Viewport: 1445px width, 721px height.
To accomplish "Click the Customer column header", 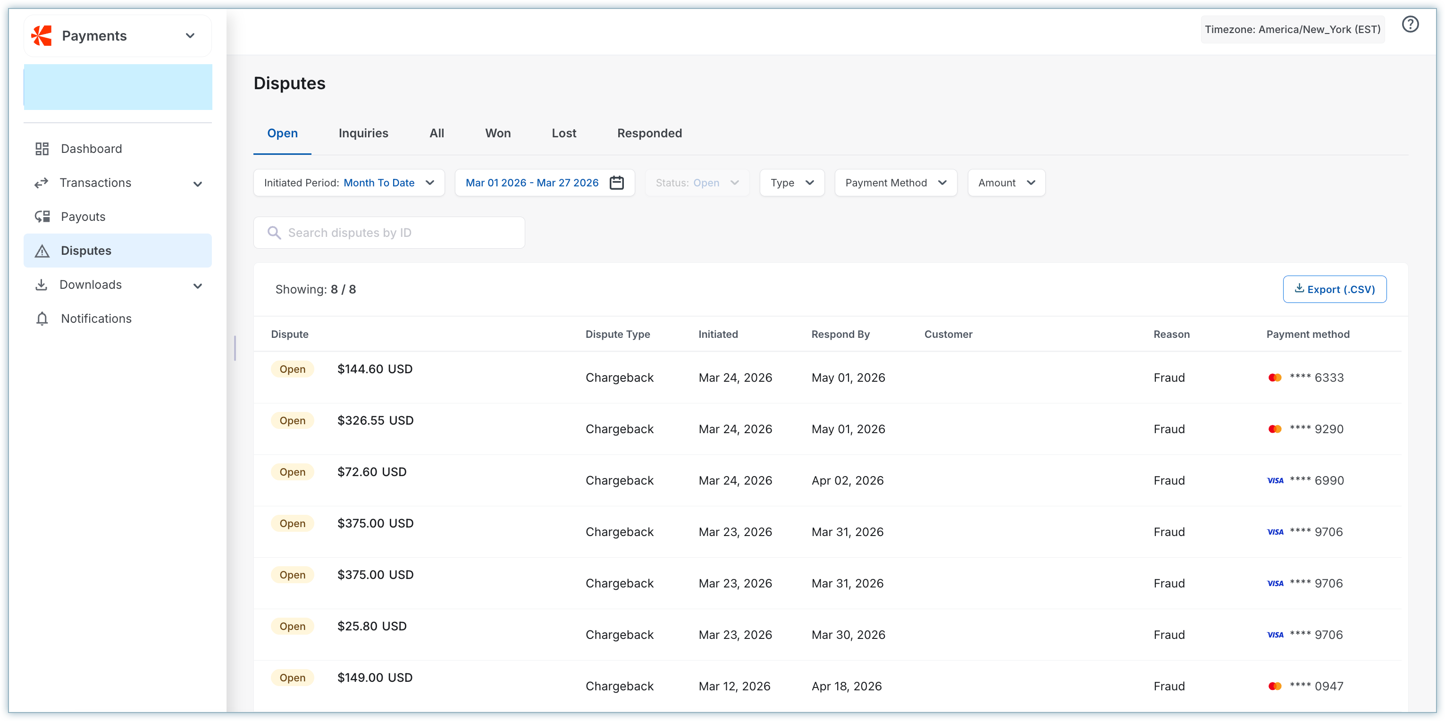I will point(948,335).
